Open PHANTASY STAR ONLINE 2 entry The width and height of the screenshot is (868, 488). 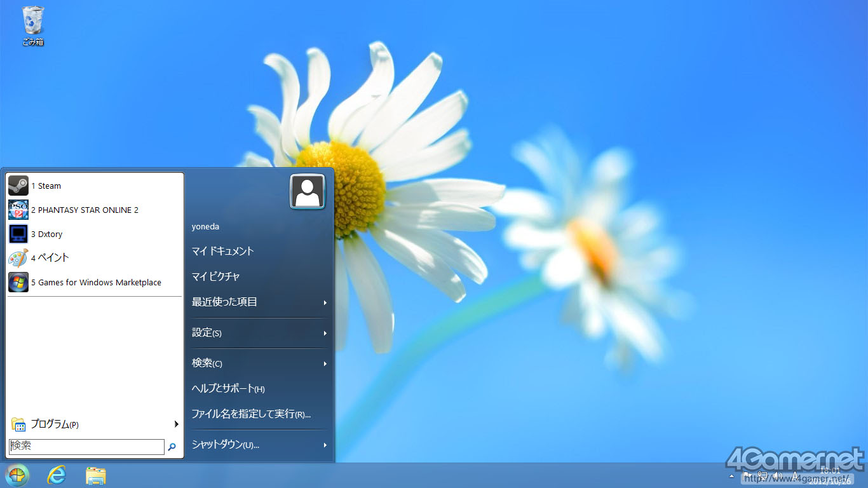coord(95,210)
